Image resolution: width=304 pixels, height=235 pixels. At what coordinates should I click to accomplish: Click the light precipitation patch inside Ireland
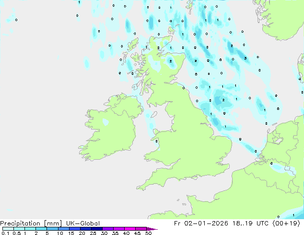pos(105,122)
